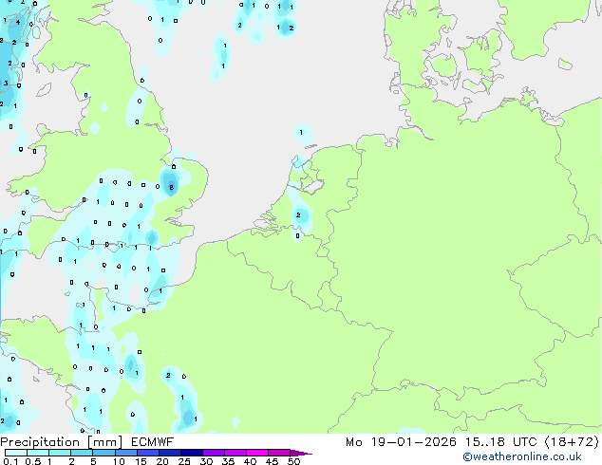Click the 'Precipitation' title text
Image resolution: width=602 pixels, height=465 pixels.
pos(40,442)
